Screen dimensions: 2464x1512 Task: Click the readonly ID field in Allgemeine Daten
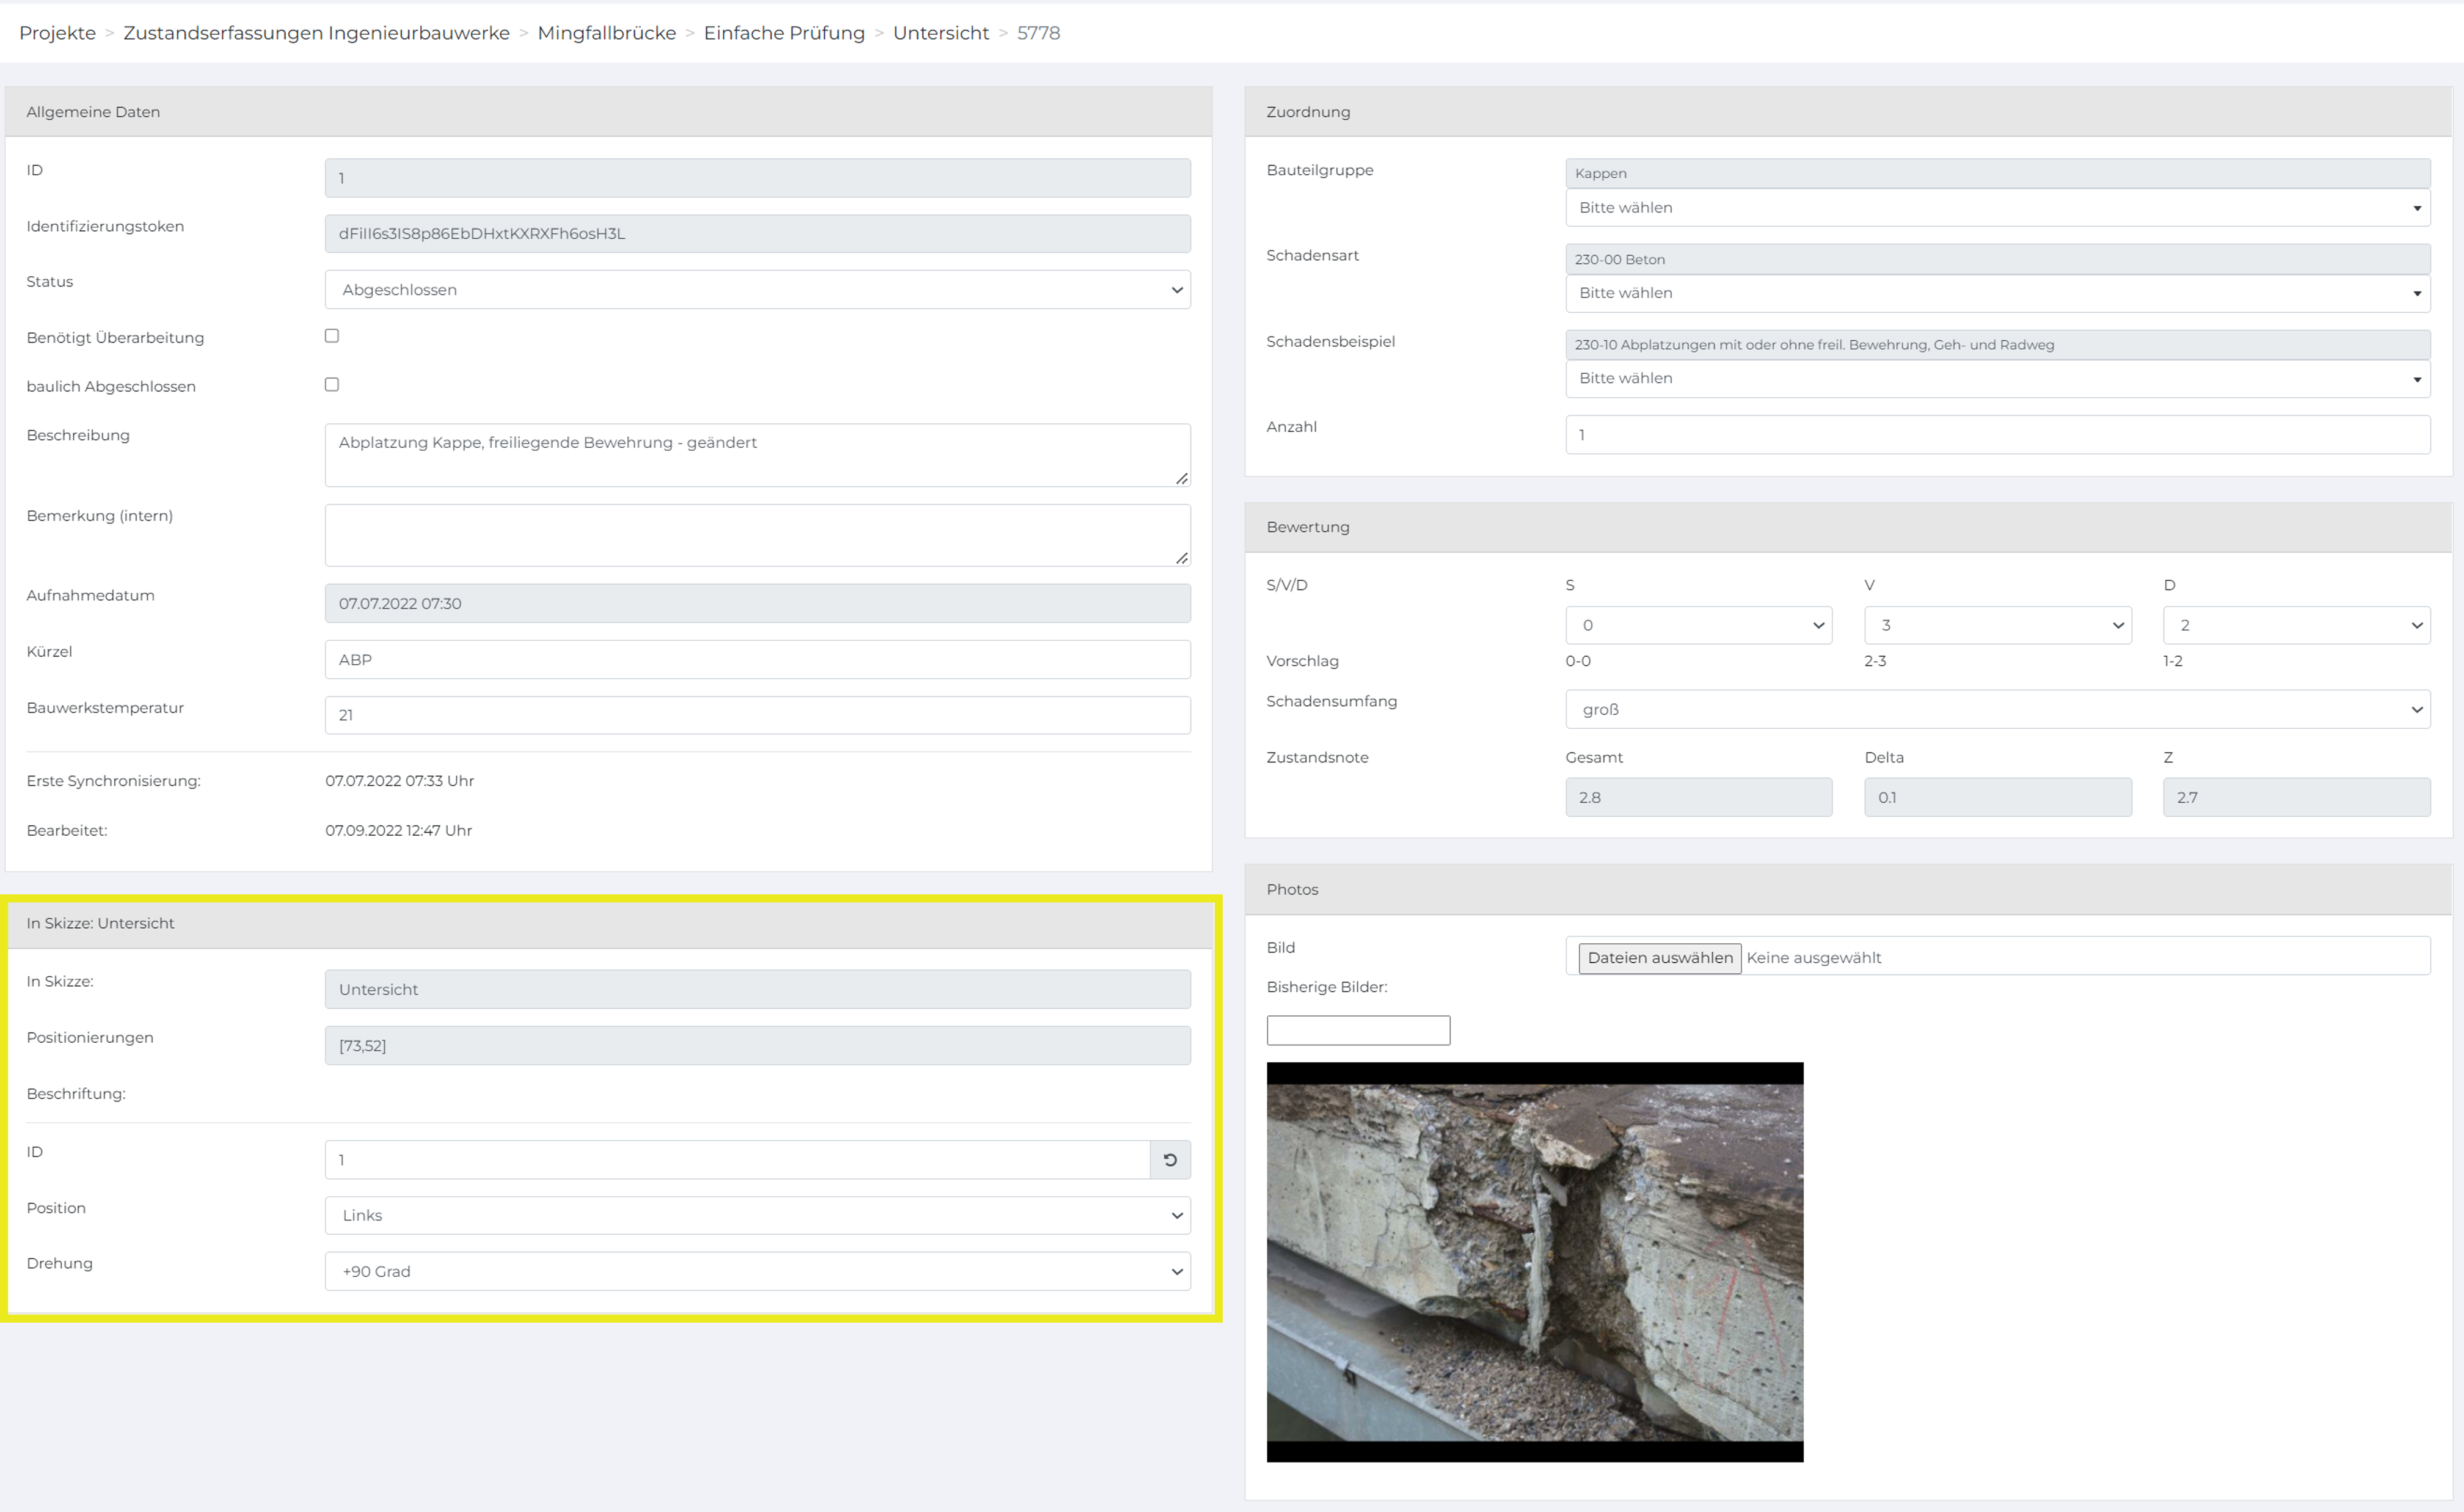(x=757, y=178)
